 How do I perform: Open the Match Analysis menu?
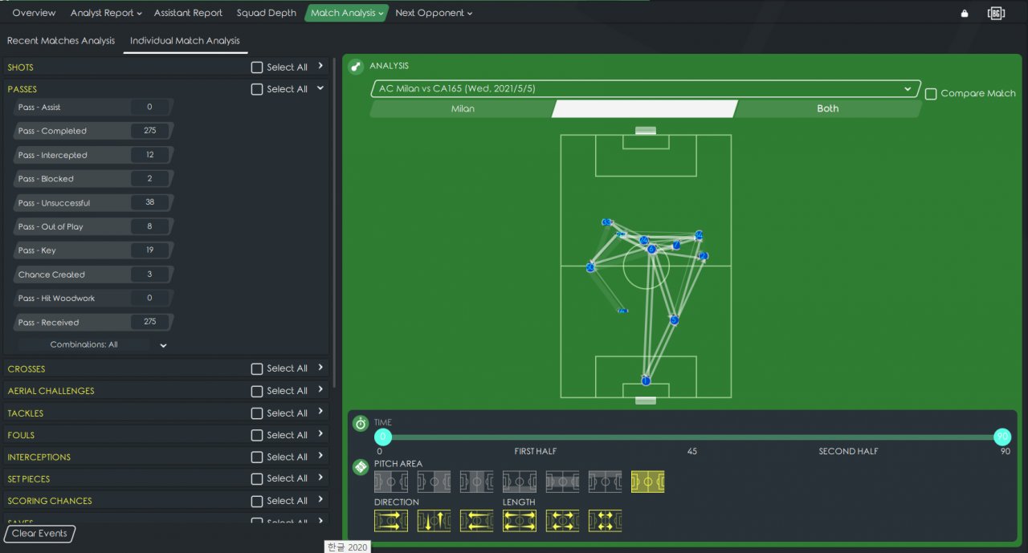coord(347,13)
